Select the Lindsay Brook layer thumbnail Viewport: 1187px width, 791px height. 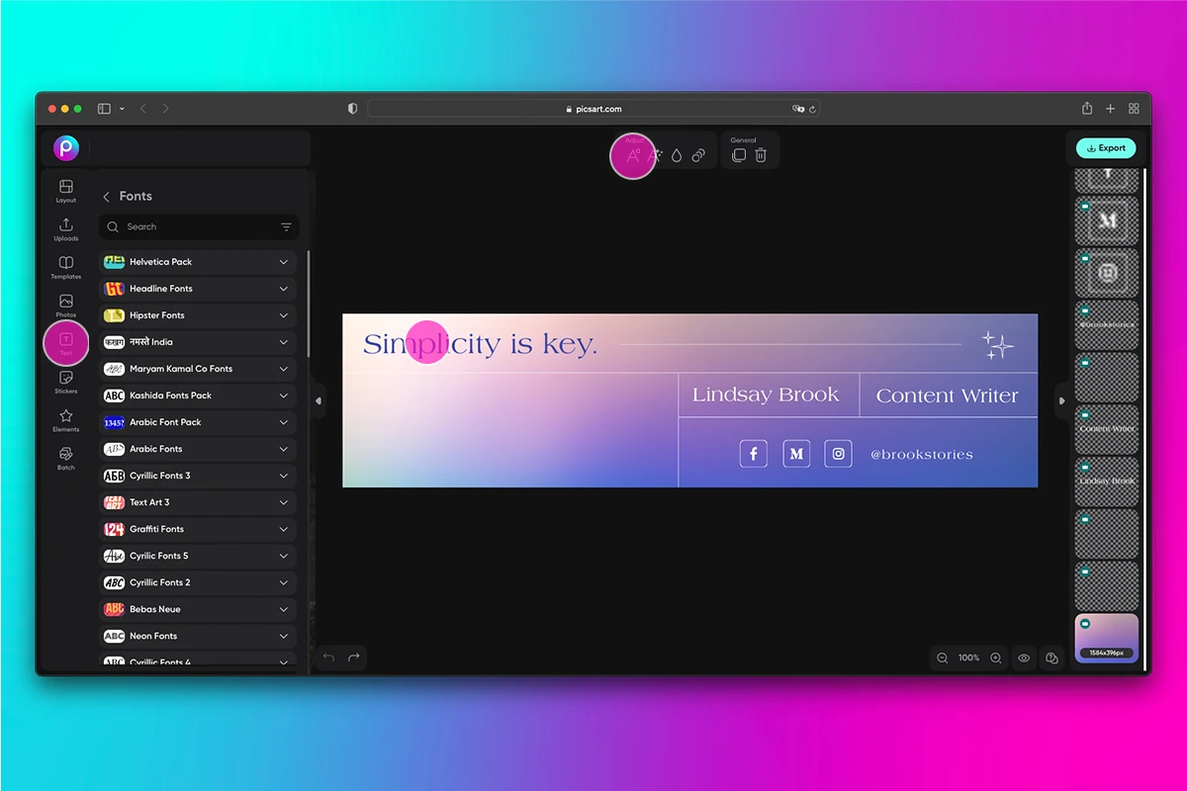(x=1106, y=482)
